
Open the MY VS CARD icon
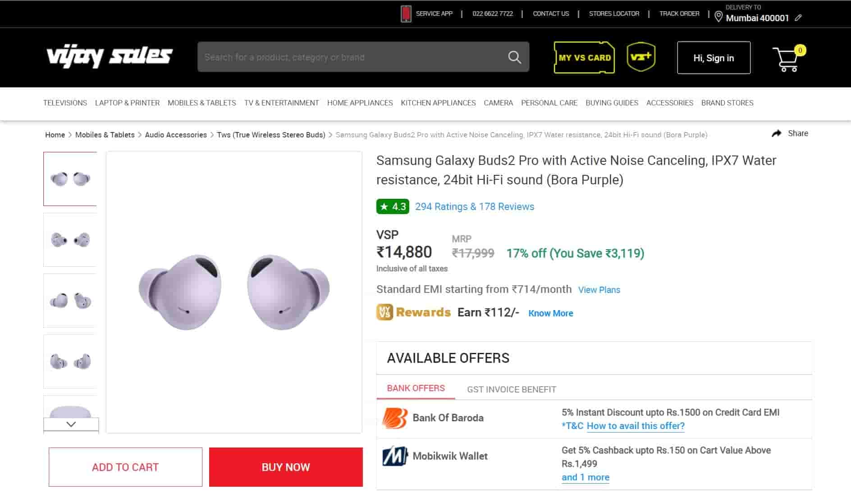[x=584, y=57]
